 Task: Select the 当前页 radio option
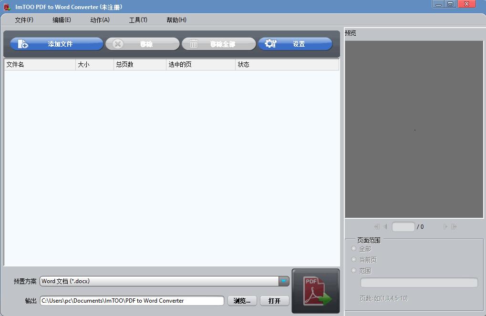point(354,259)
